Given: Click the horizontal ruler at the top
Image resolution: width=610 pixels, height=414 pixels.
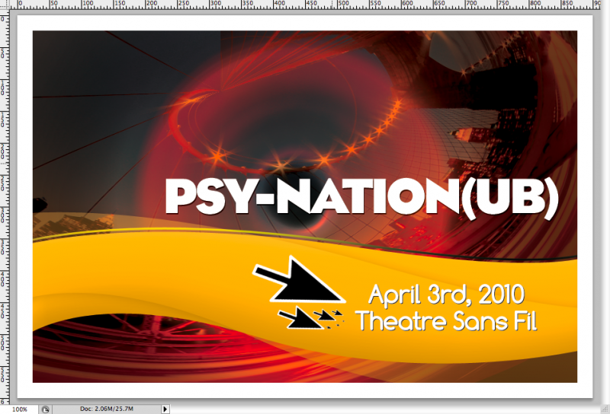Looking at the screenshot, I should click(305, 5).
